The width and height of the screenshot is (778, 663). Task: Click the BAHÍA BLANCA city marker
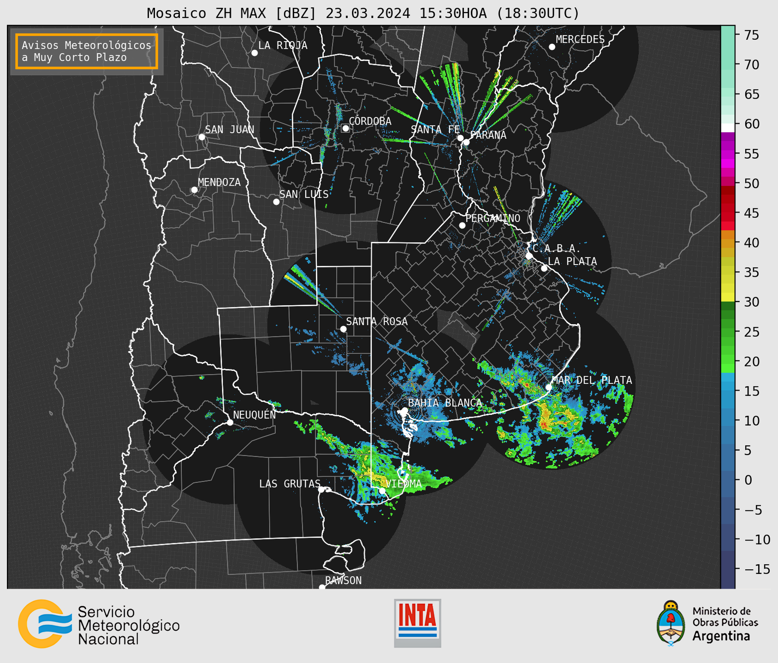pos(404,410)
